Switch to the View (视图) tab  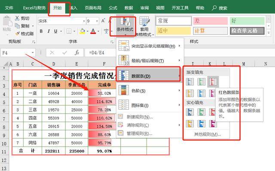[160, 8]
